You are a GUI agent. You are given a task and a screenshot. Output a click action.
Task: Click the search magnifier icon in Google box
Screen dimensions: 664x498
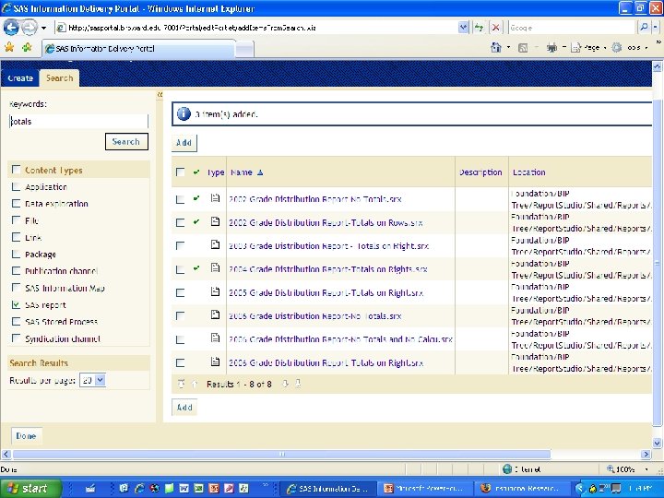(644, 28)
